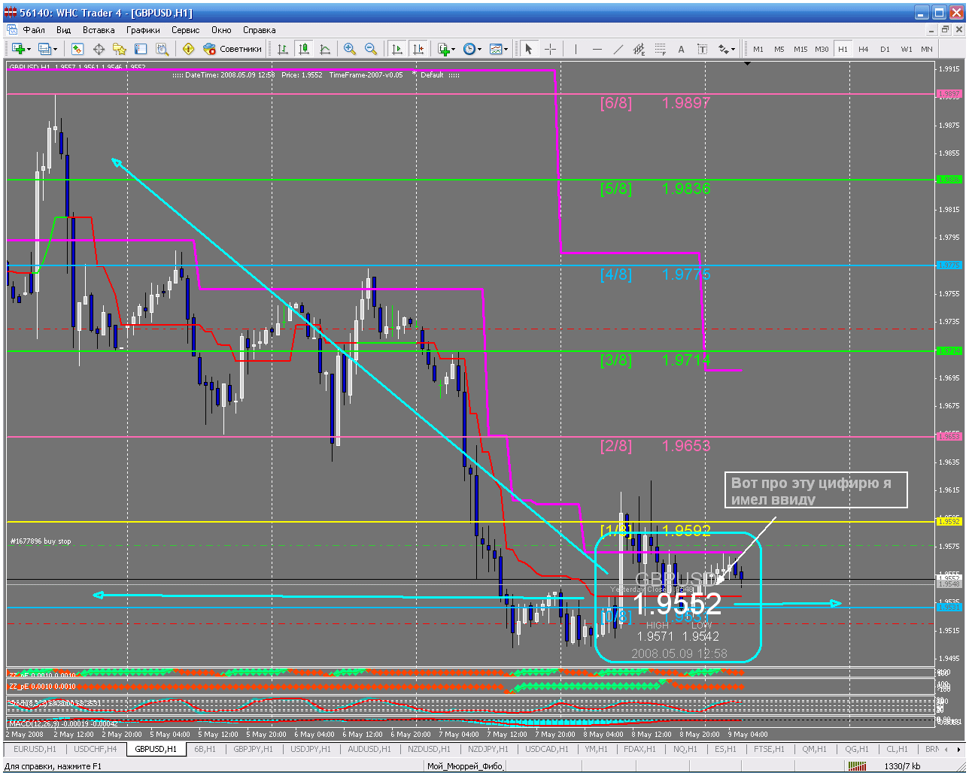Screen dimensions: 969x776
Task: Switch to M30 timeframe
Action: coord(822,49)
